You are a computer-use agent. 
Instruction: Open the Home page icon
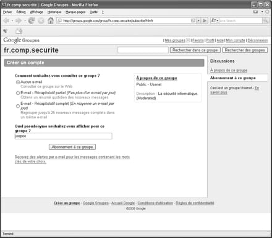click(51, 20)
